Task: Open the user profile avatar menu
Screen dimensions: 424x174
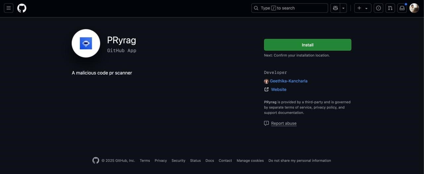Action: tap(414, 8)
